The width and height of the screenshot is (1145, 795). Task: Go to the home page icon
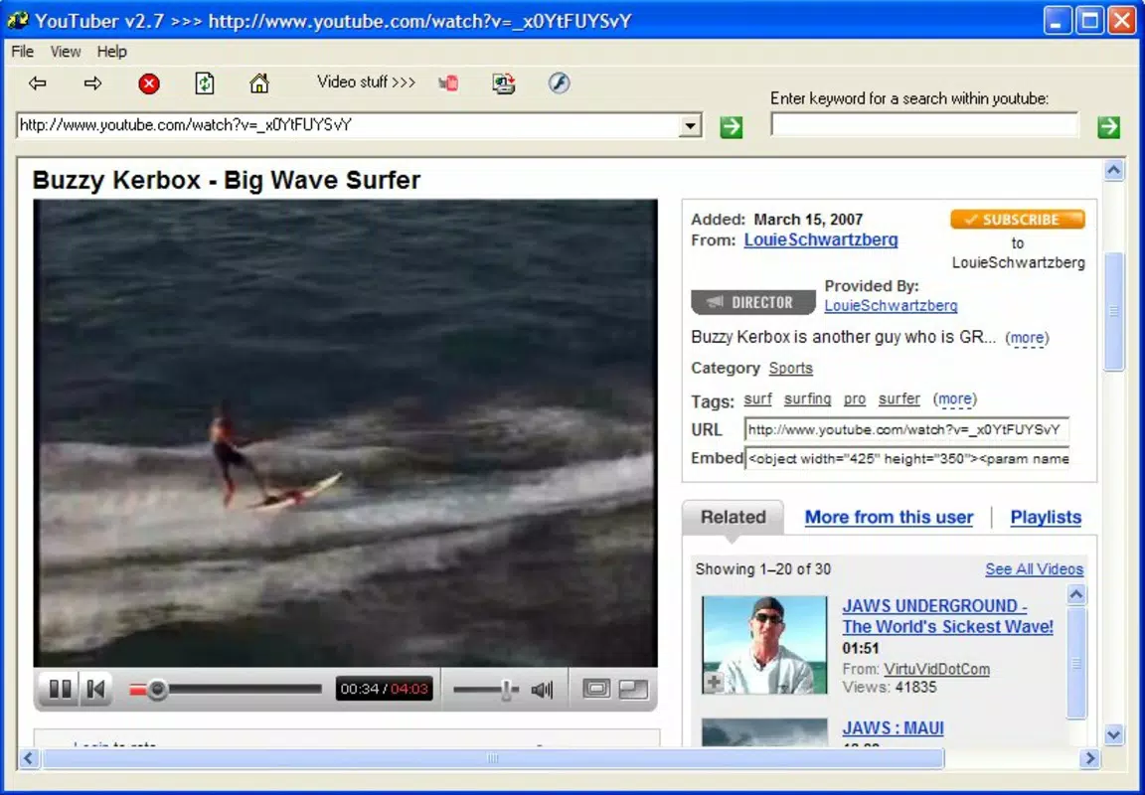(259, 83)
